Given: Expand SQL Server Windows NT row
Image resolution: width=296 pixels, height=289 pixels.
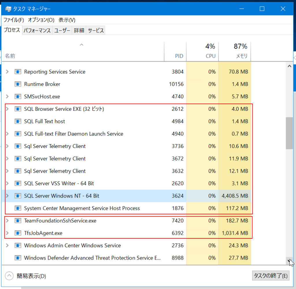Looking at the screenshot, I should (x=7, y=196).
